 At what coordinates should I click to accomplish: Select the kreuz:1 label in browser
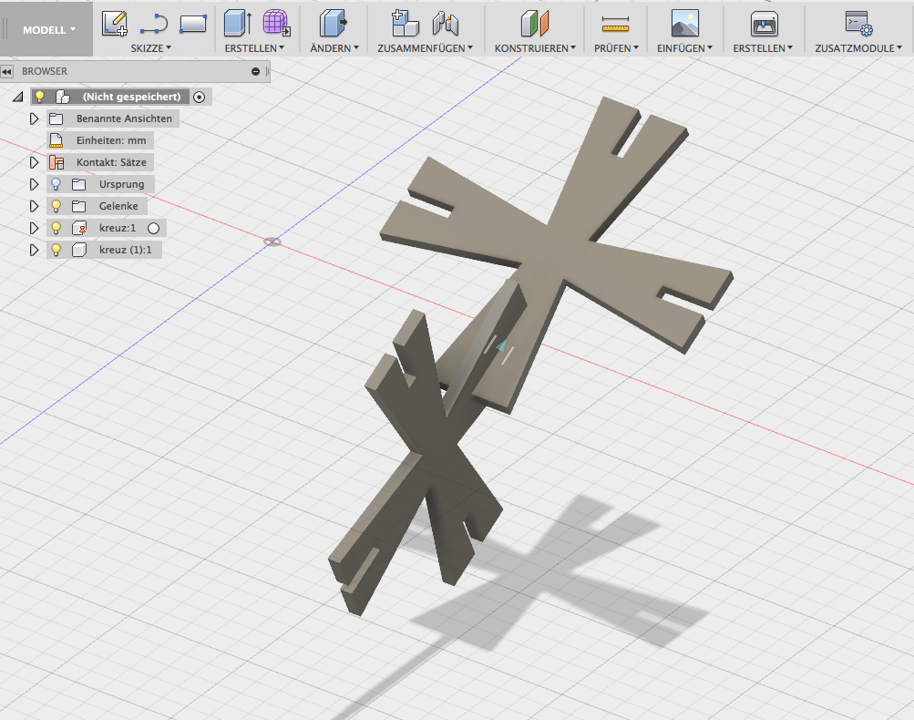pos(118,228)
